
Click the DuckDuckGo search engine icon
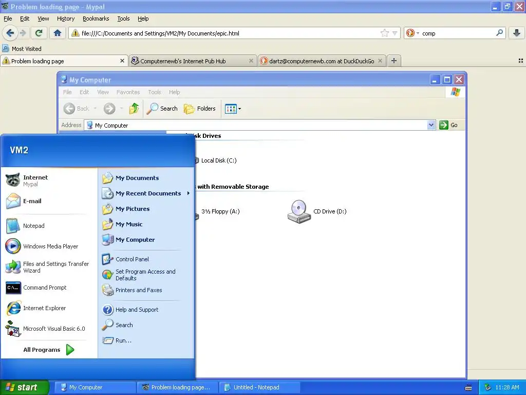coord(410,33)
